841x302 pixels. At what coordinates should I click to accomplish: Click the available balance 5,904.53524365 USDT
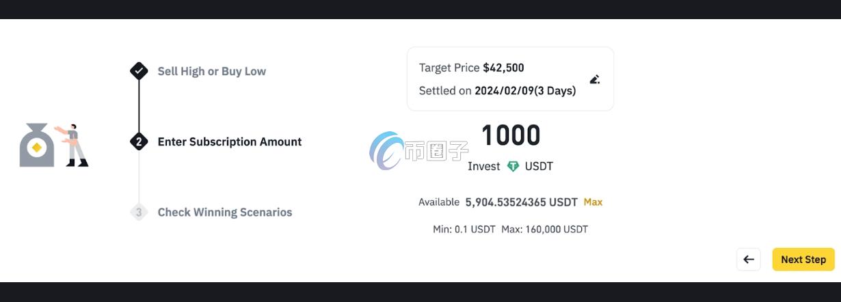pos(521,202)
